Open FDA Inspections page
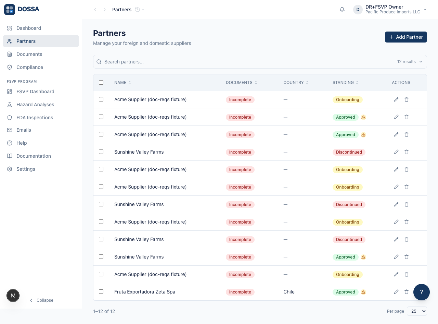The height and width of the screenshot is (324, 438). click(x=41, y=118)
